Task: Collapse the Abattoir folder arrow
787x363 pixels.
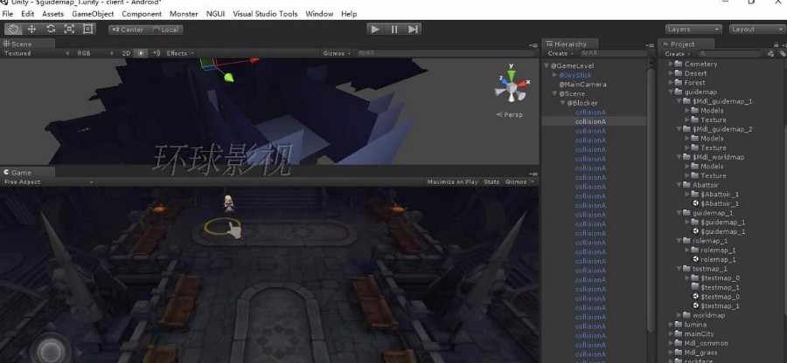Action: 679,185
